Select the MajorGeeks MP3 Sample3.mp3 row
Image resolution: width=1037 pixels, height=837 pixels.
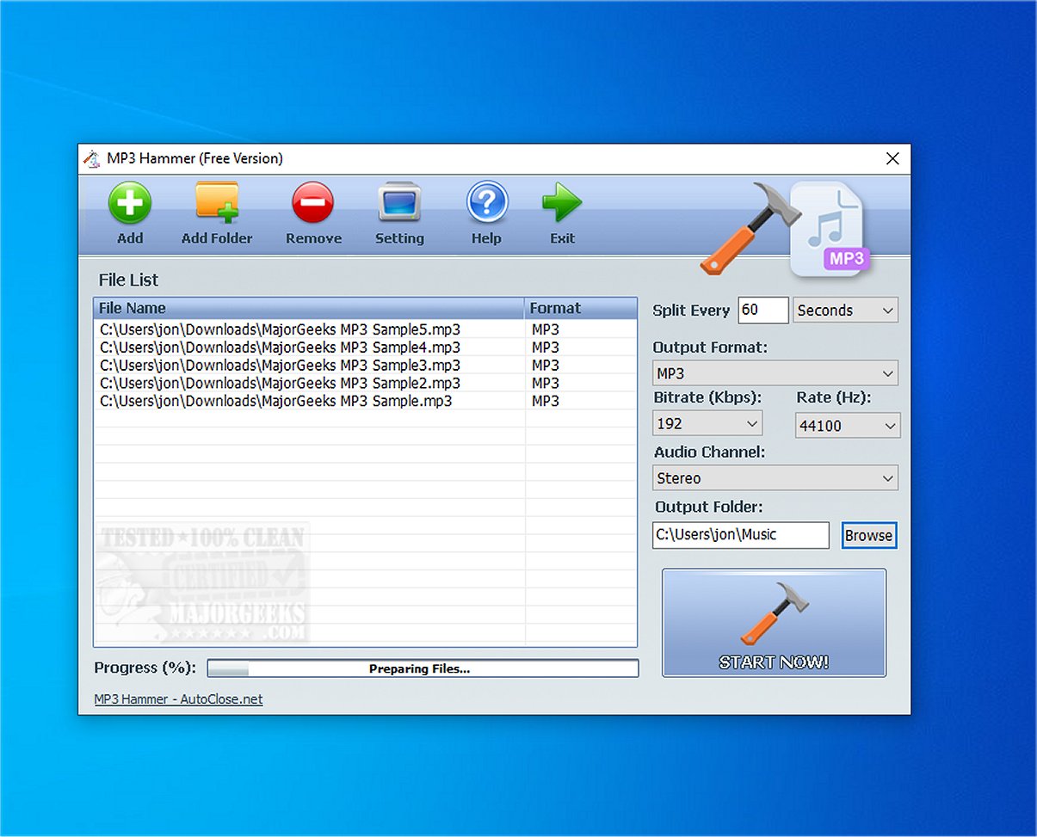(366, 365)
